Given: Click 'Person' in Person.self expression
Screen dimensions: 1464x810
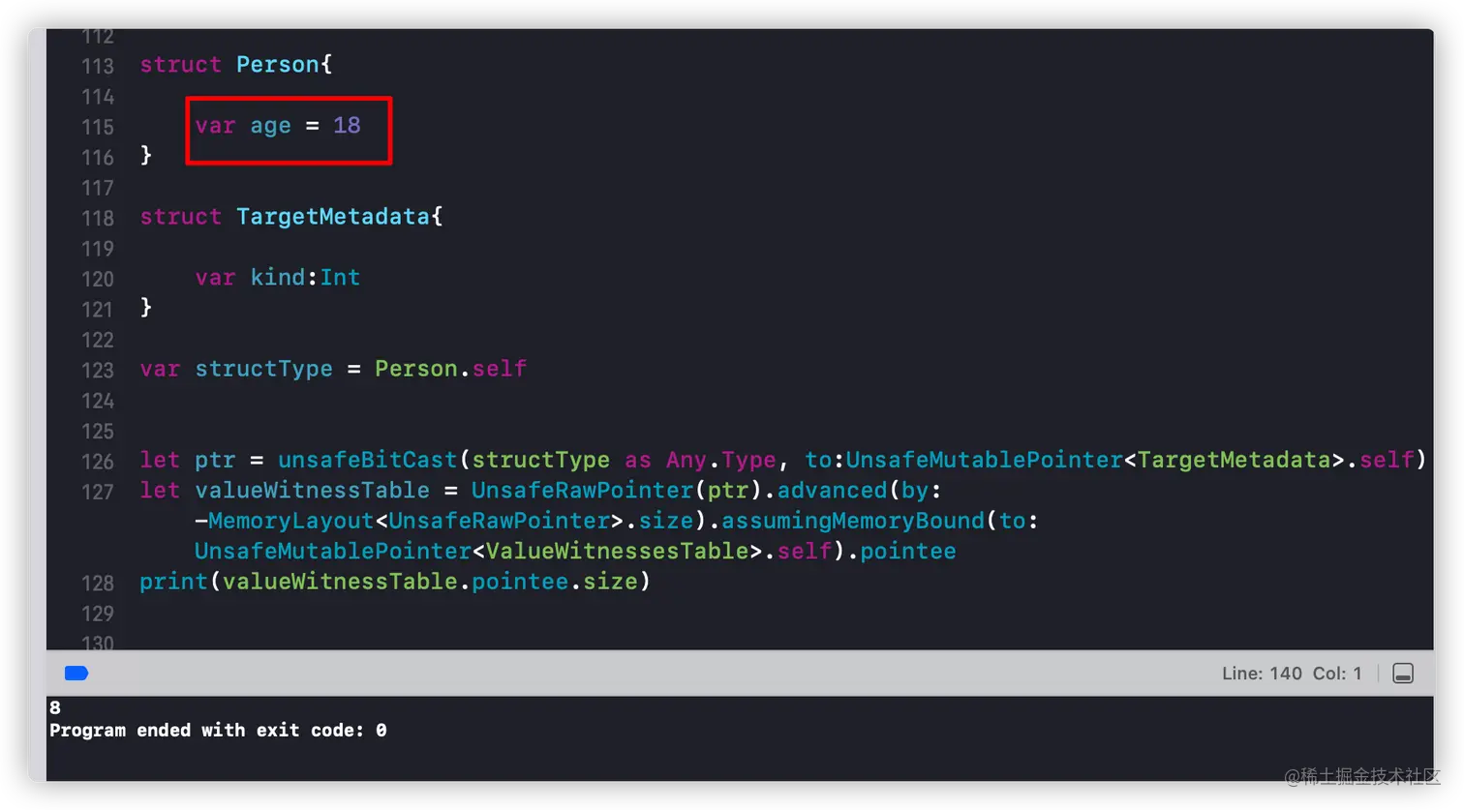Looking at the screenshot, I should click(416, 369).
